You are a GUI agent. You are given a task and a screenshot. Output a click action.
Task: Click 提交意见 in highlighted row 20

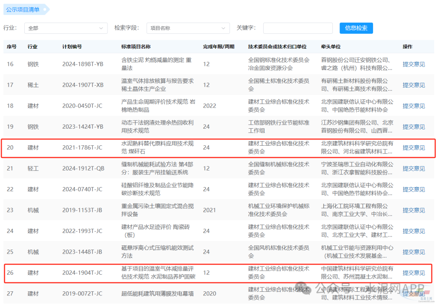tap(414, 148)
